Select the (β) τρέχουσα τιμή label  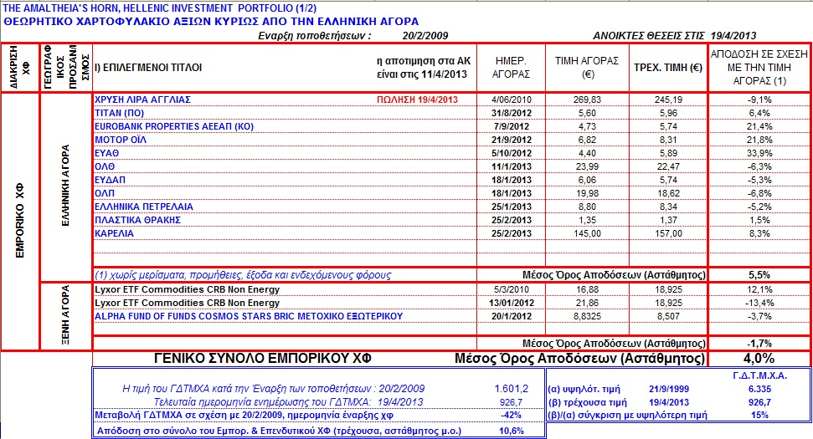point(587,402)
